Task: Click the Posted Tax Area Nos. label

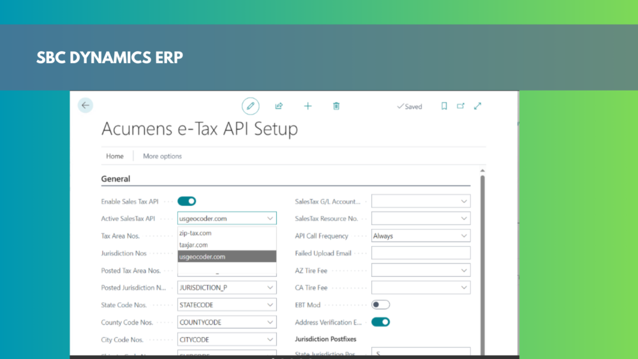Action: click(x=131, y=270)
